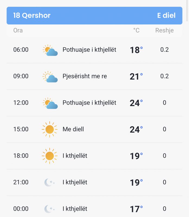Viewport: 189px width, 217px height.
Task: Click the partly cloudy icon at 09:00
Action: [x=50, y=77]
